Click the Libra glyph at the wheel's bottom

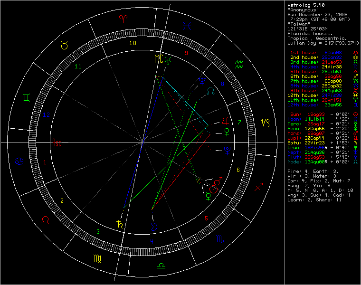[161, 266]
